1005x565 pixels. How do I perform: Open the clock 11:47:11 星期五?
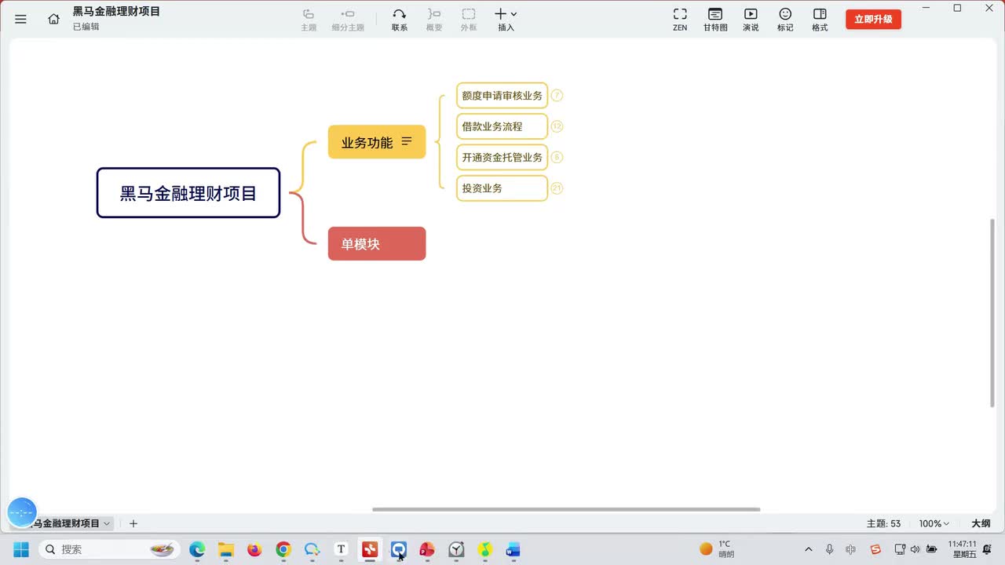[962, 549]
